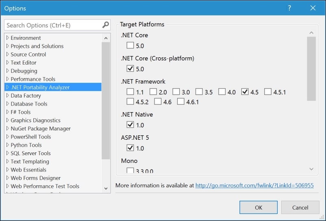Select Web Forms Designer category
The image size is (326, 221).
(x=35, y=178)
